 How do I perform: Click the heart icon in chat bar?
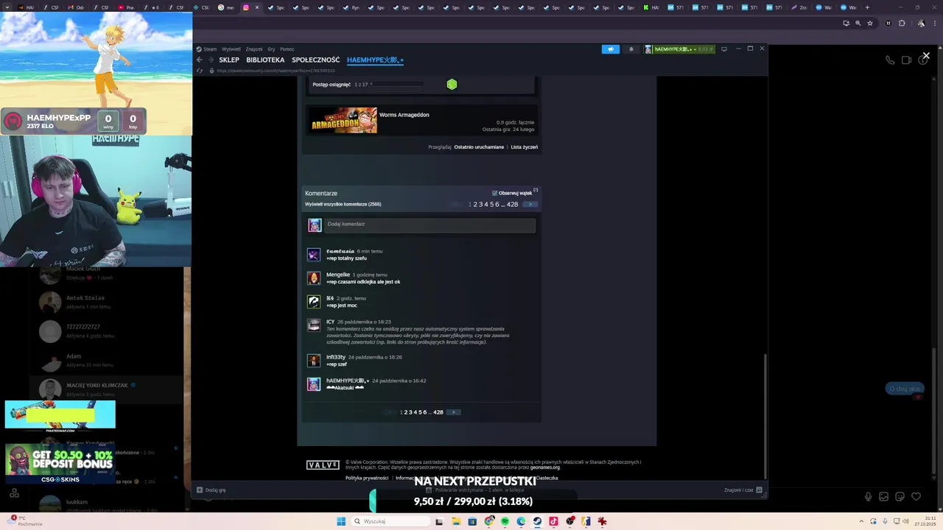point(916,497)
